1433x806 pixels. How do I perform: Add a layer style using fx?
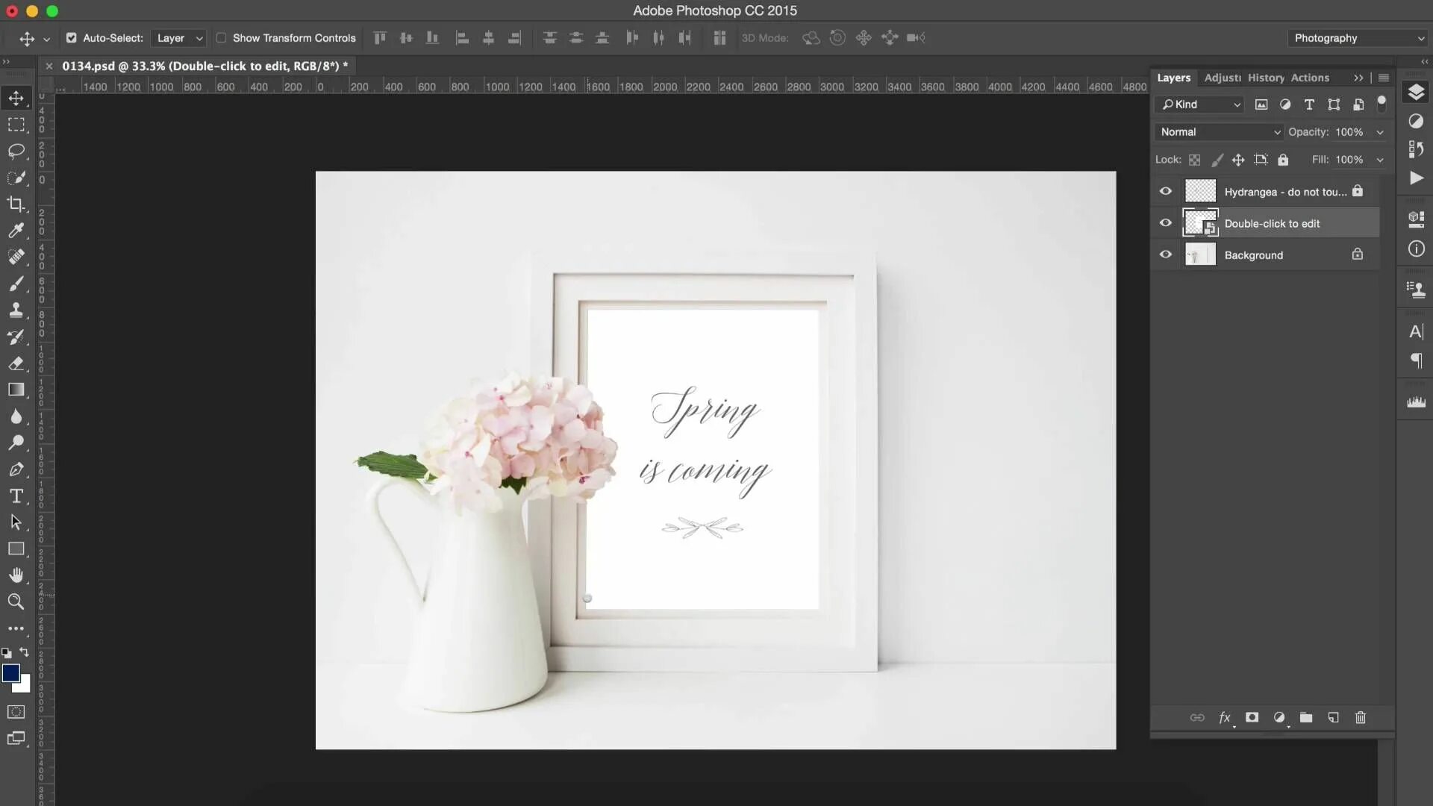[x=1224, y=717]
